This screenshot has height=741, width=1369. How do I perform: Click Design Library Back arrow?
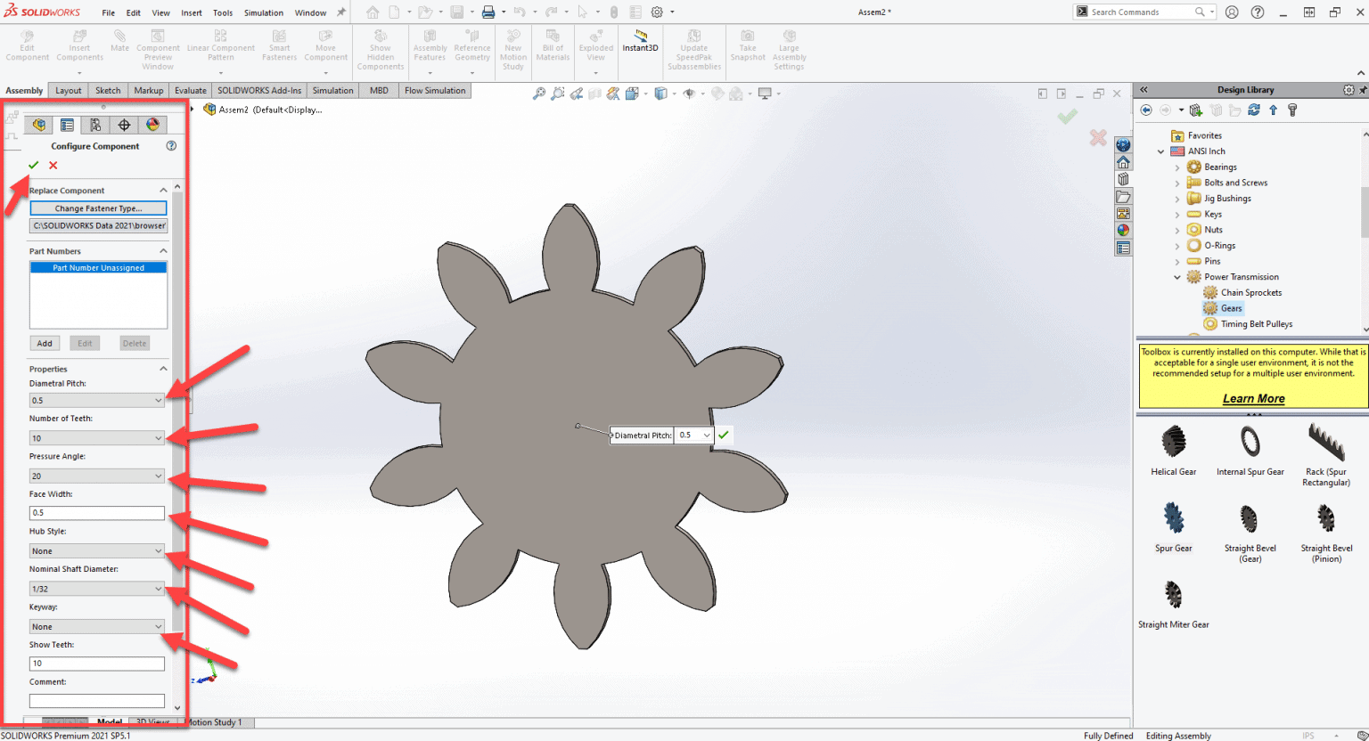click(x=1146, y=110)
